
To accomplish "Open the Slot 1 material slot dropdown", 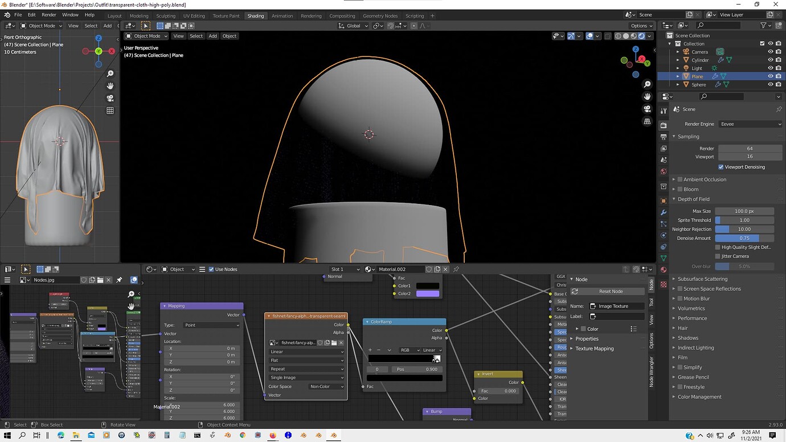I will (345, 269).
